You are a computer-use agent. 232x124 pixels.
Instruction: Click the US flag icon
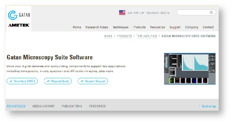[122, 13]
